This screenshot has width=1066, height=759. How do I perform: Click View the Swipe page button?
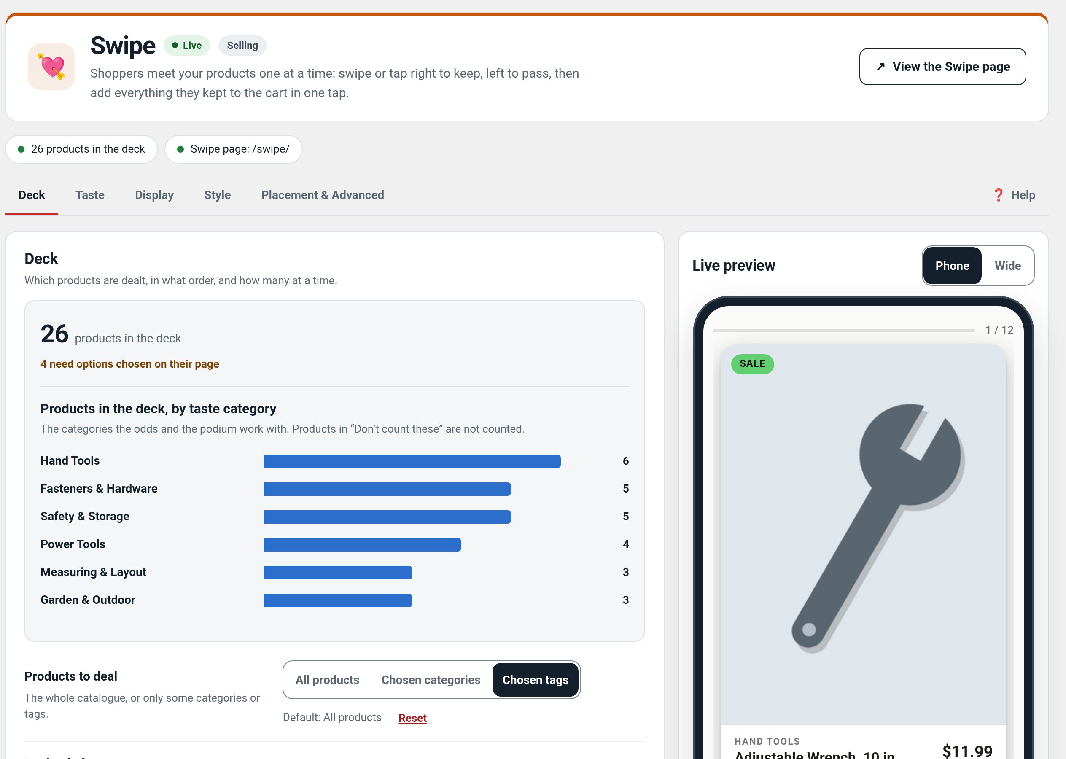point(942,67)
